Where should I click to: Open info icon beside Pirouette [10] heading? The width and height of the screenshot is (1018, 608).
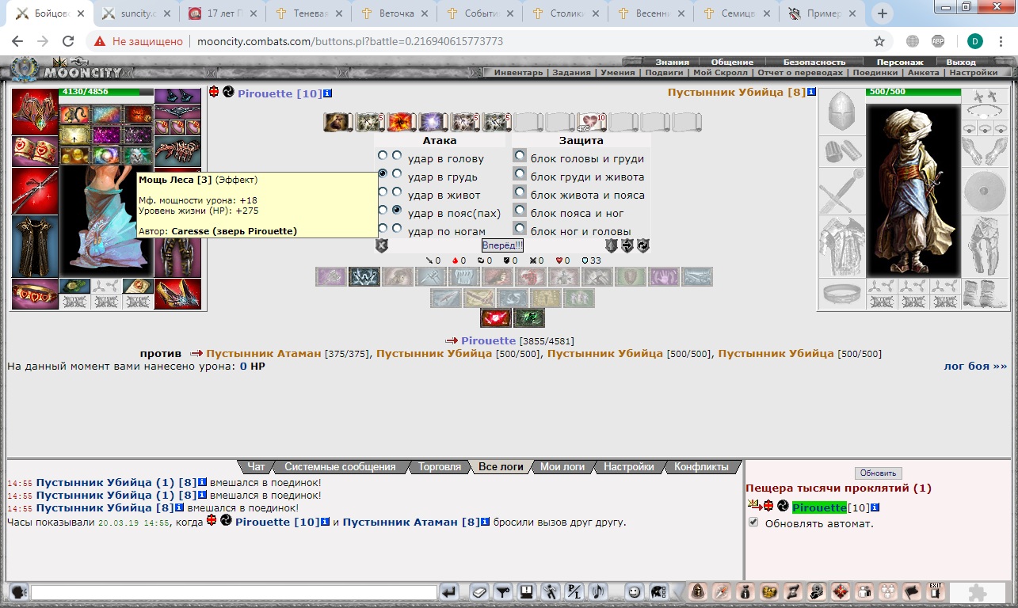click(328, 93)
